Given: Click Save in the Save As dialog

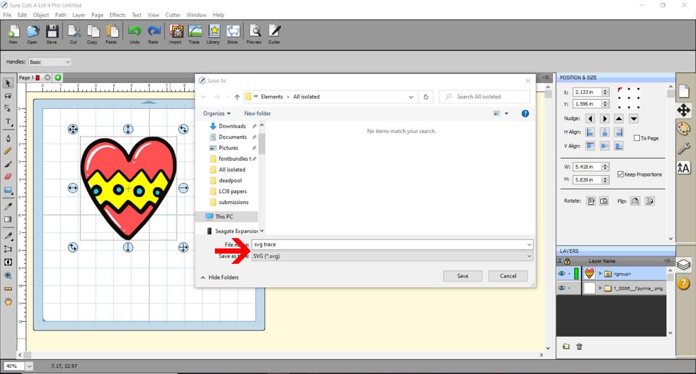Looking at the screenshot, I should (462, 276).
